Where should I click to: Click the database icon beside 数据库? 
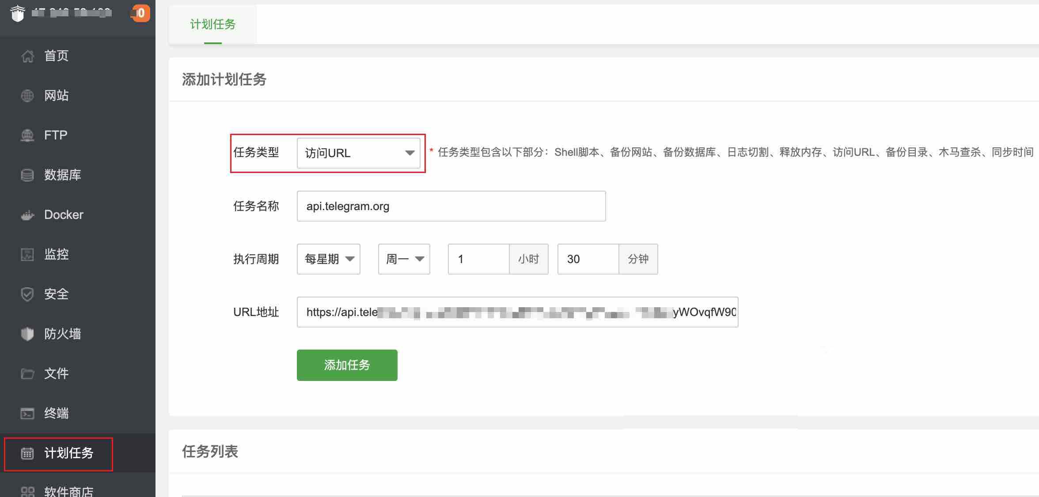tap(27, 175)
